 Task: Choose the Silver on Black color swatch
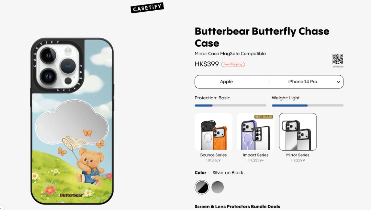[202, 187]
